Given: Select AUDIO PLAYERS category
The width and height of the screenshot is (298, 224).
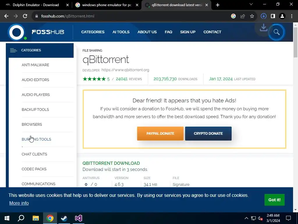Looking at the screenshot, I should click(x=36, y=95).
